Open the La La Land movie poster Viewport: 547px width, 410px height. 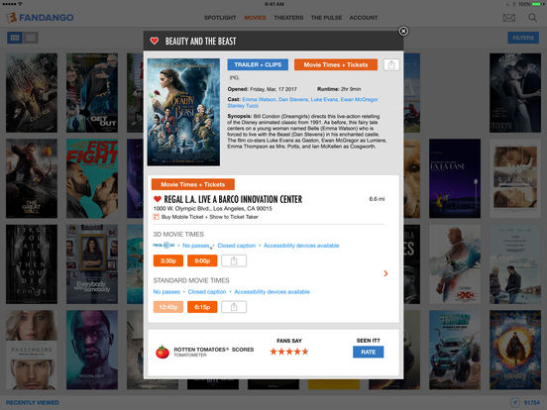[455, 178]
